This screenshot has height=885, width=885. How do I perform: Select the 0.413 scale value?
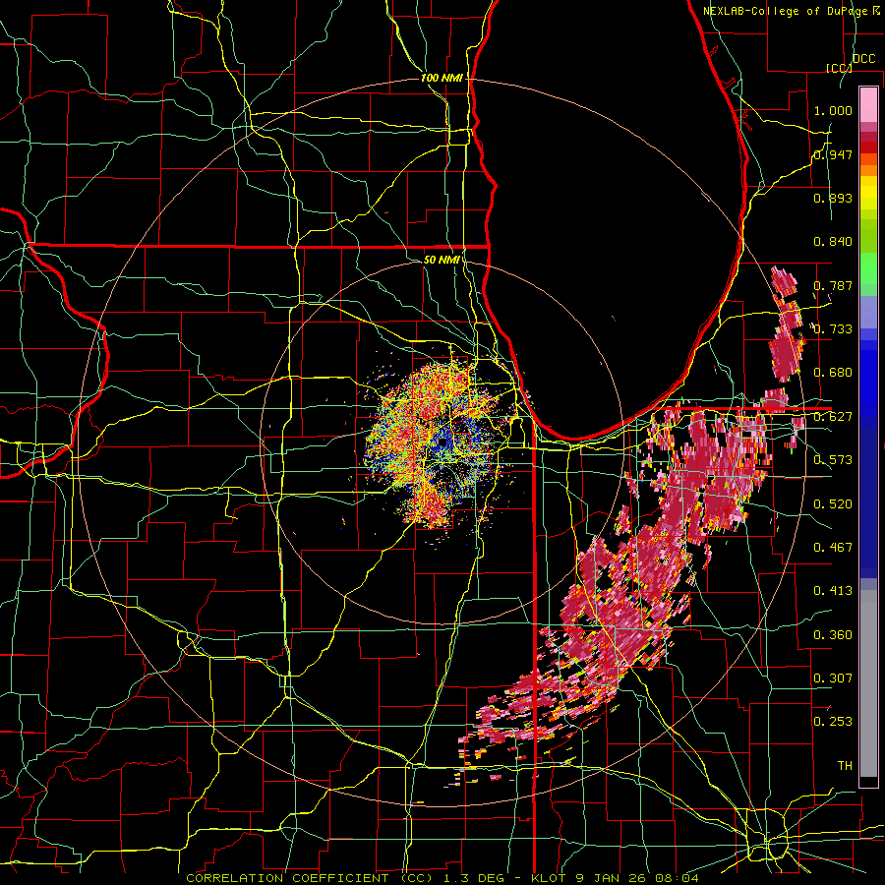[x=833, y=591]
